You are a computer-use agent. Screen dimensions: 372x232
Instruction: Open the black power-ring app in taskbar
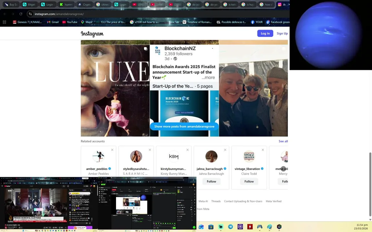[279, 227]
